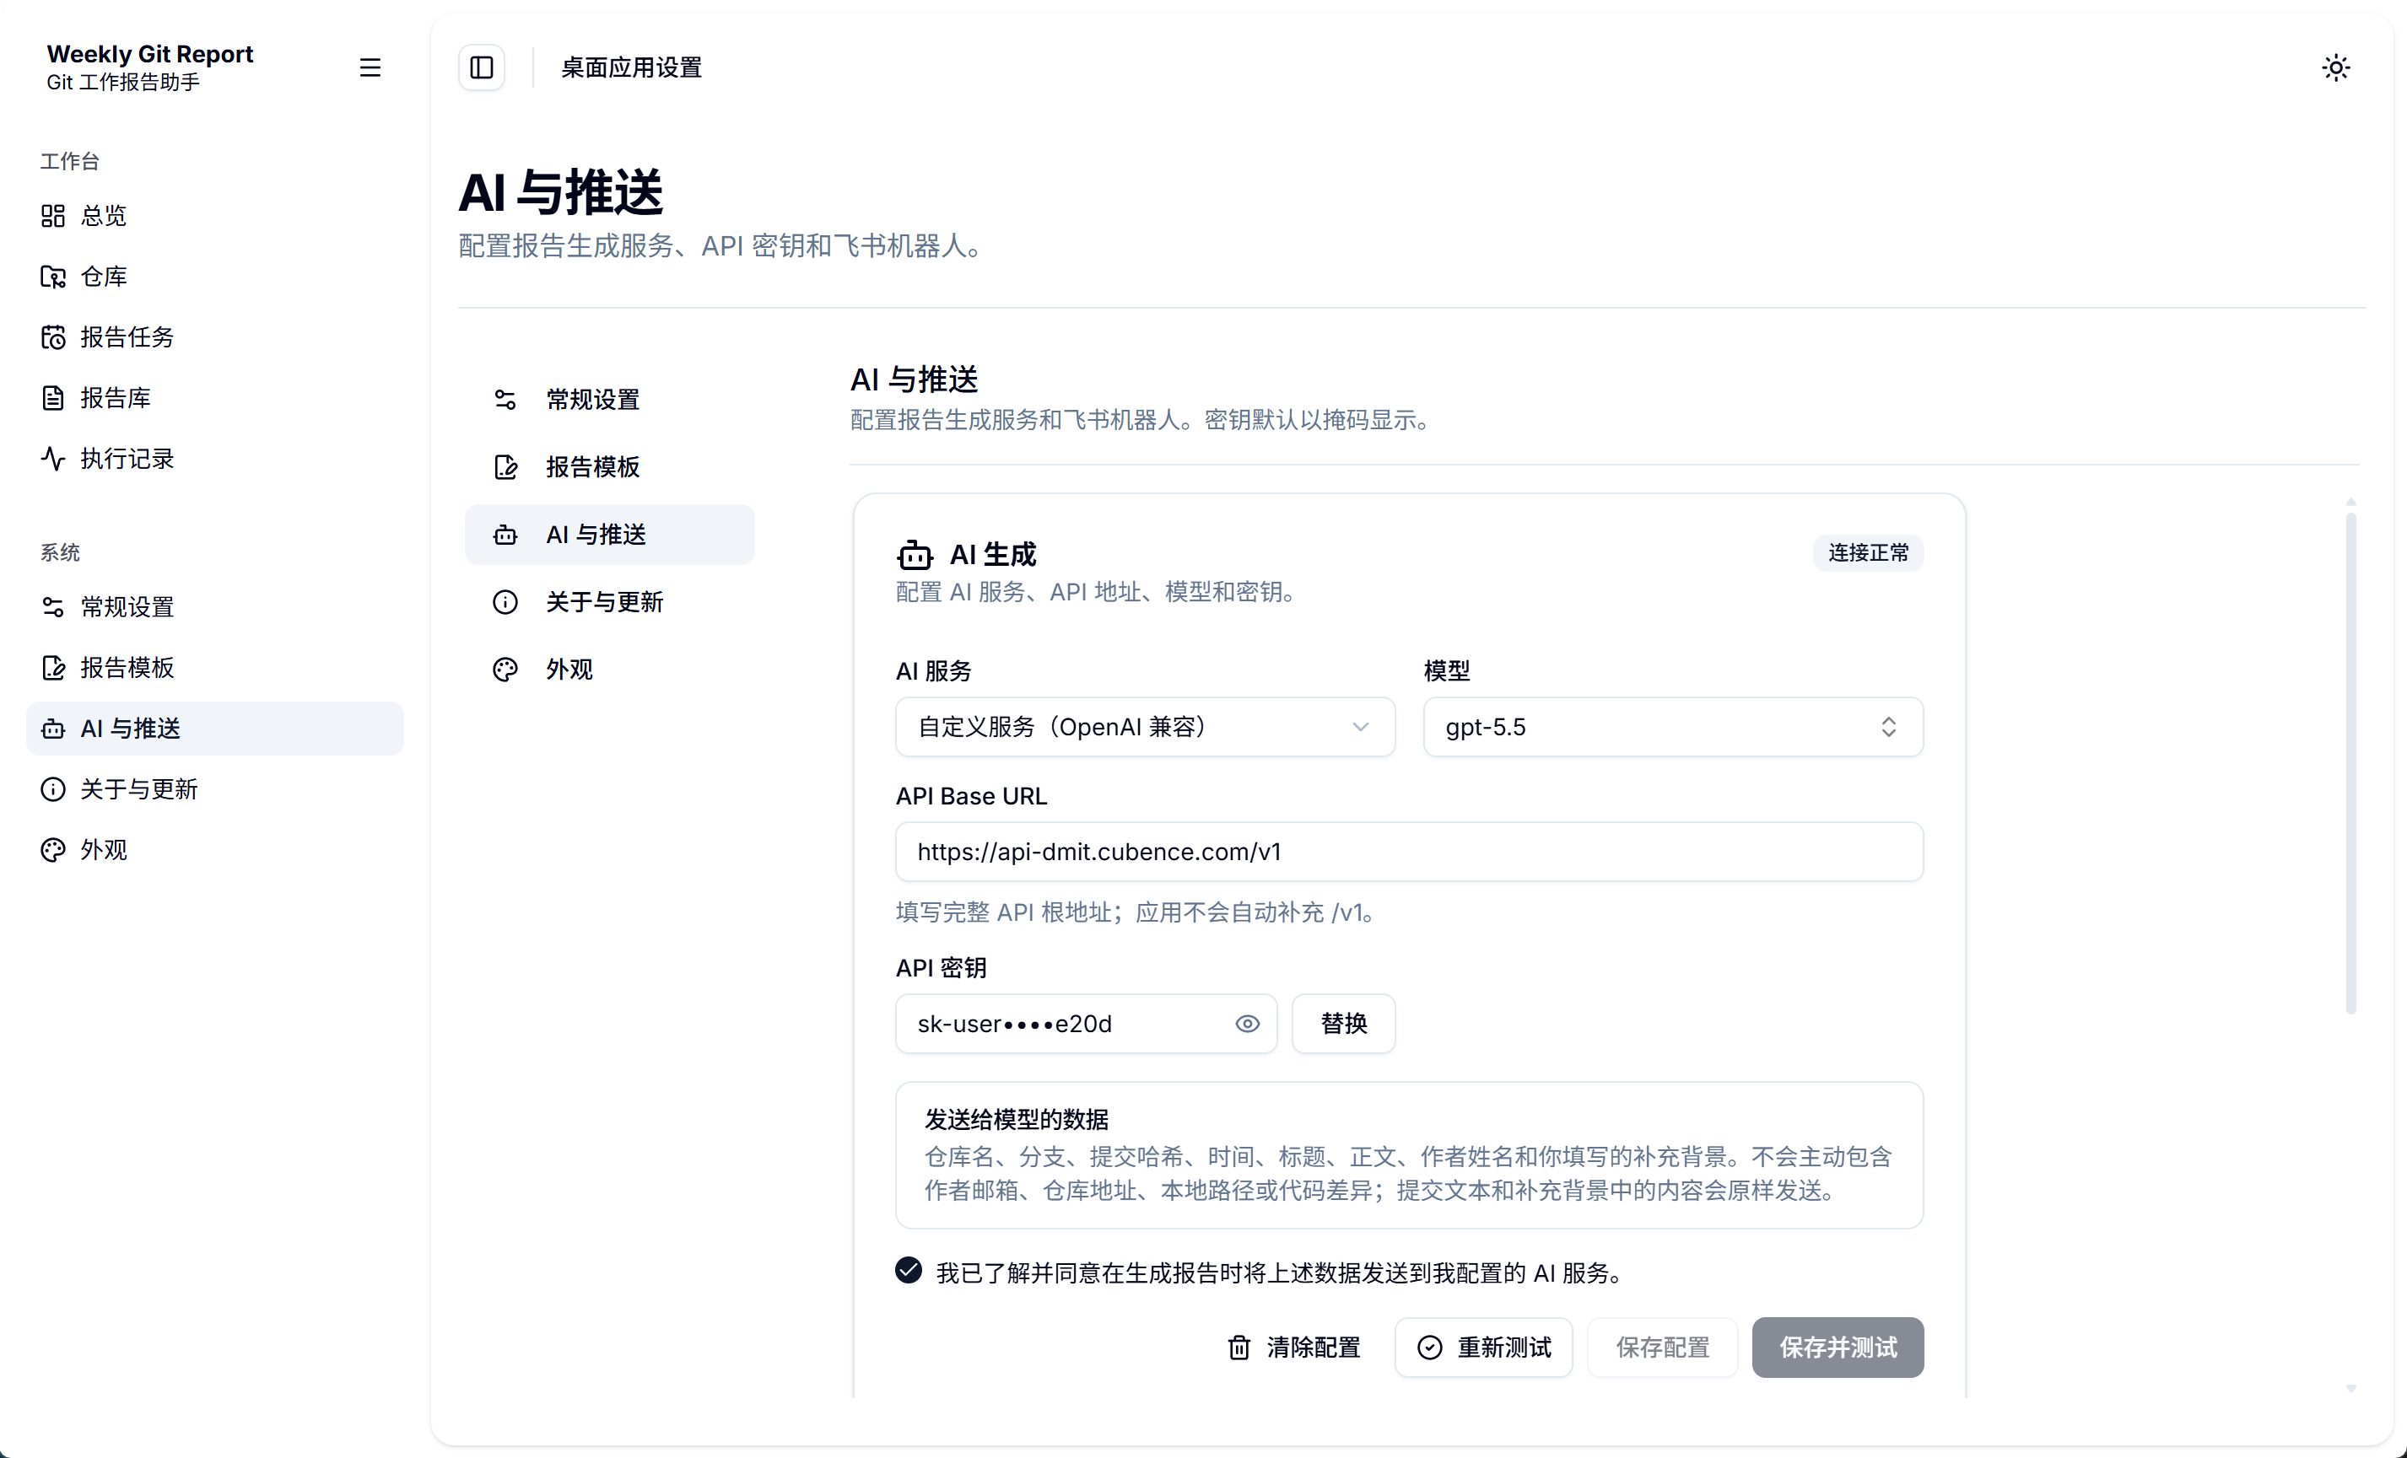Toggle the sidebar panel icon
The height and width of the screenshot is (1458, 2407).
click(482, 67)
